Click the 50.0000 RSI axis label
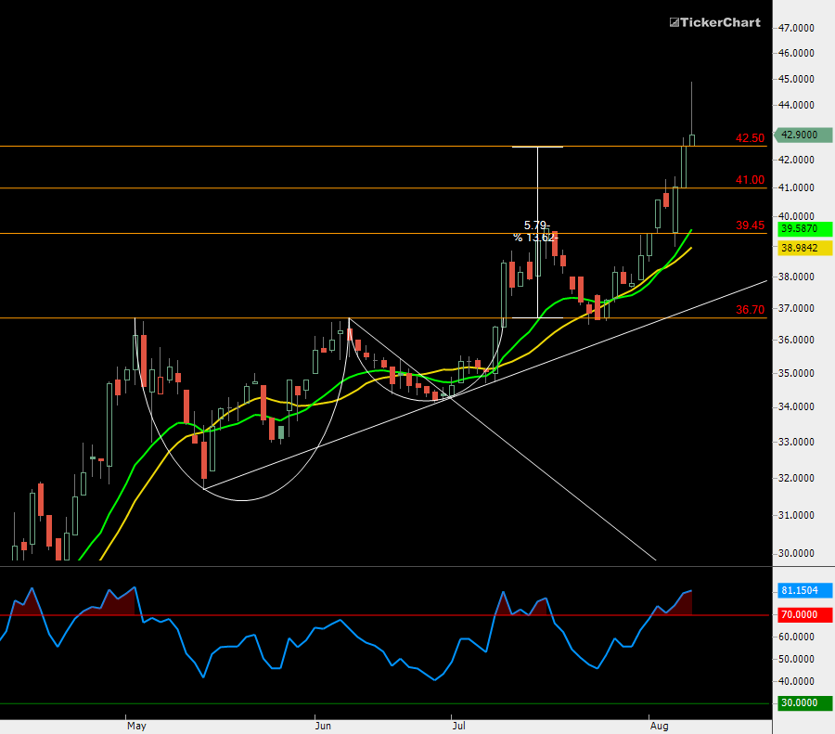This screenshot has height=734, width=835. point(796,660)
